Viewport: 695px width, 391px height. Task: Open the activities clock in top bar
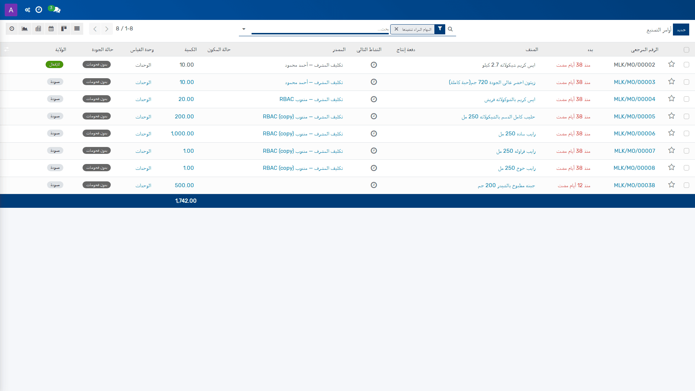[39, 10]
